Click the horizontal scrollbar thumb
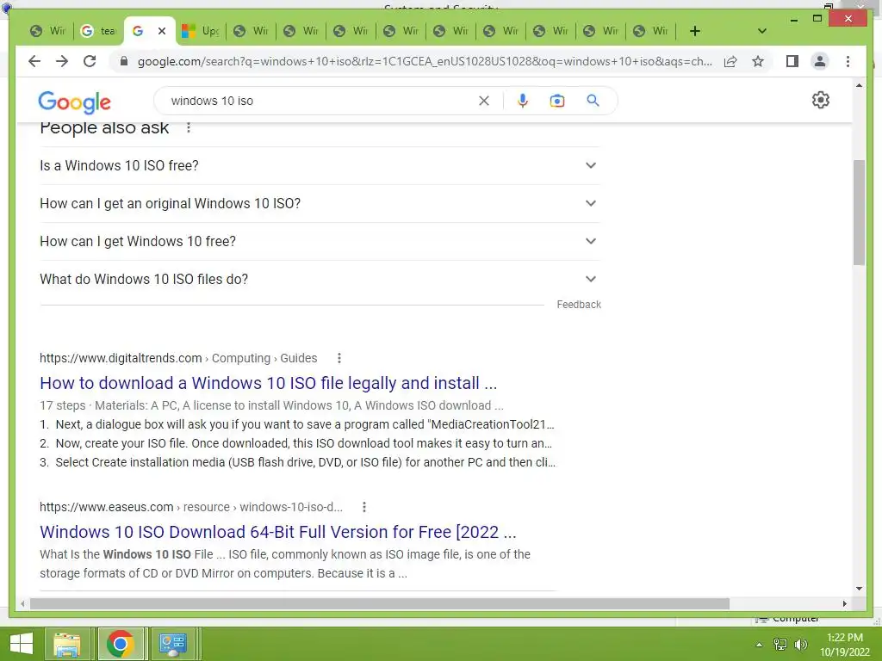882x661 pixels. click(x=380, y=603)
